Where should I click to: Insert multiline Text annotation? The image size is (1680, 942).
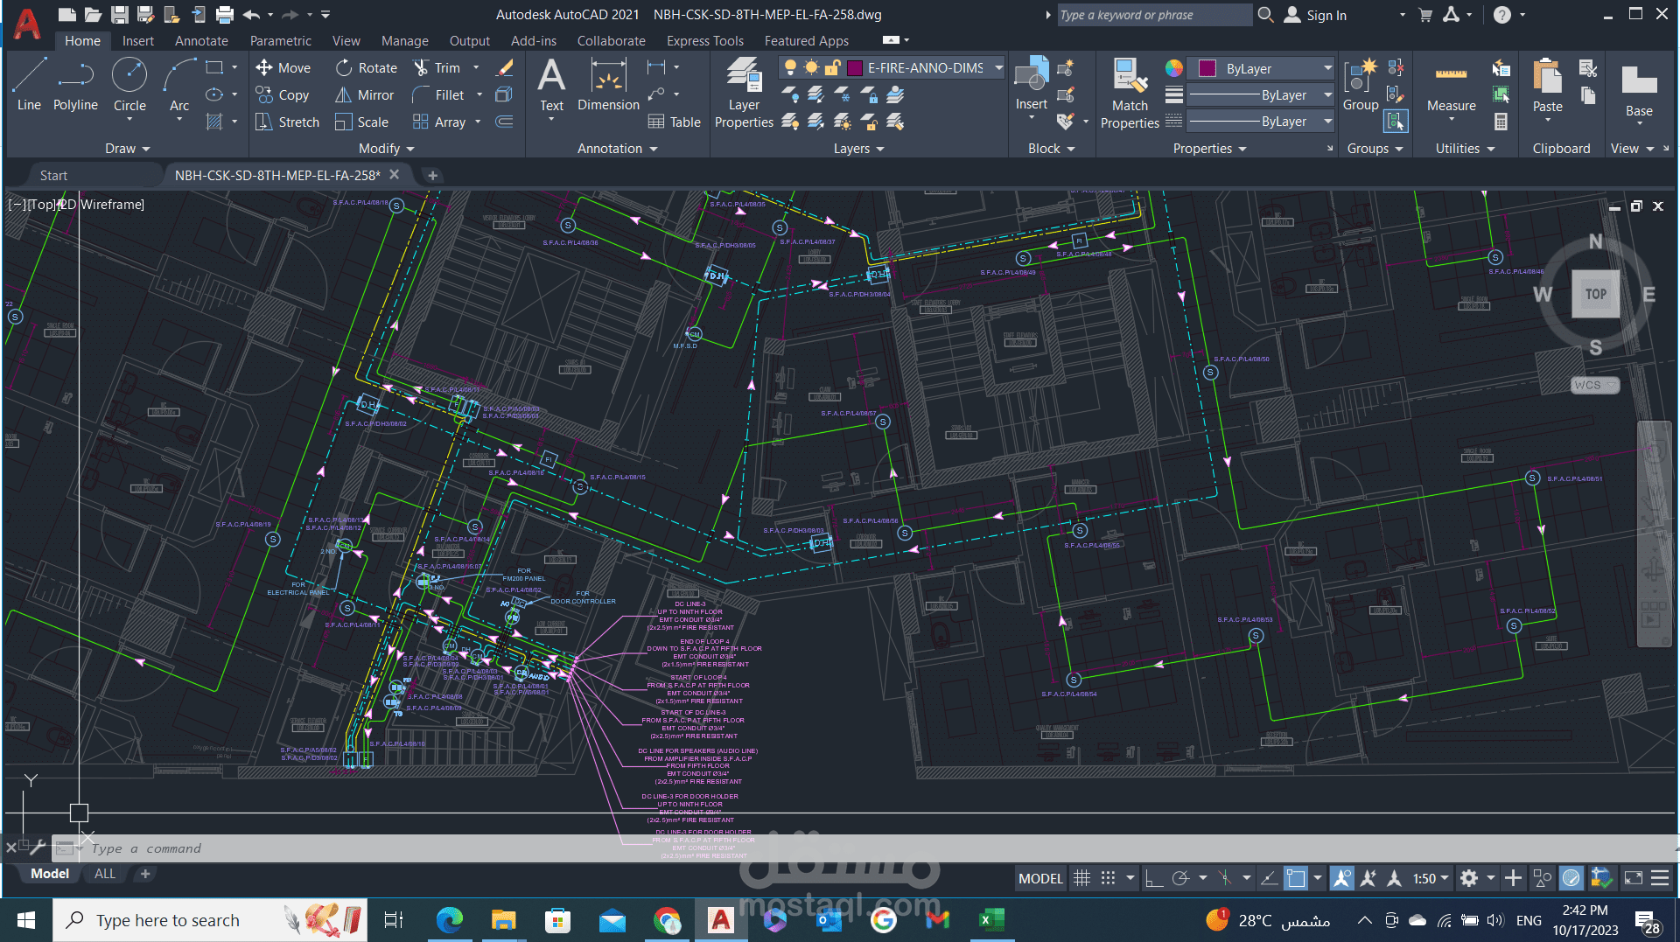click(551, 85)
